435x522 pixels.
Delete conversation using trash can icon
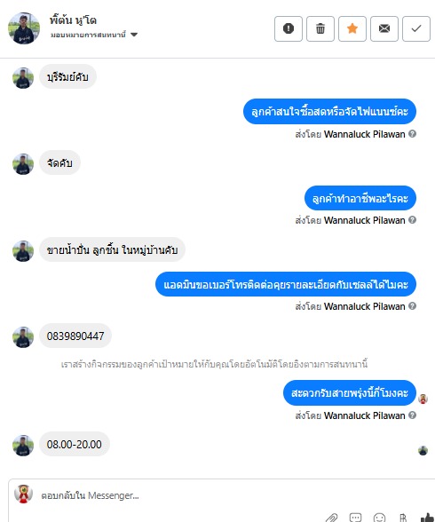click(320, 28)
